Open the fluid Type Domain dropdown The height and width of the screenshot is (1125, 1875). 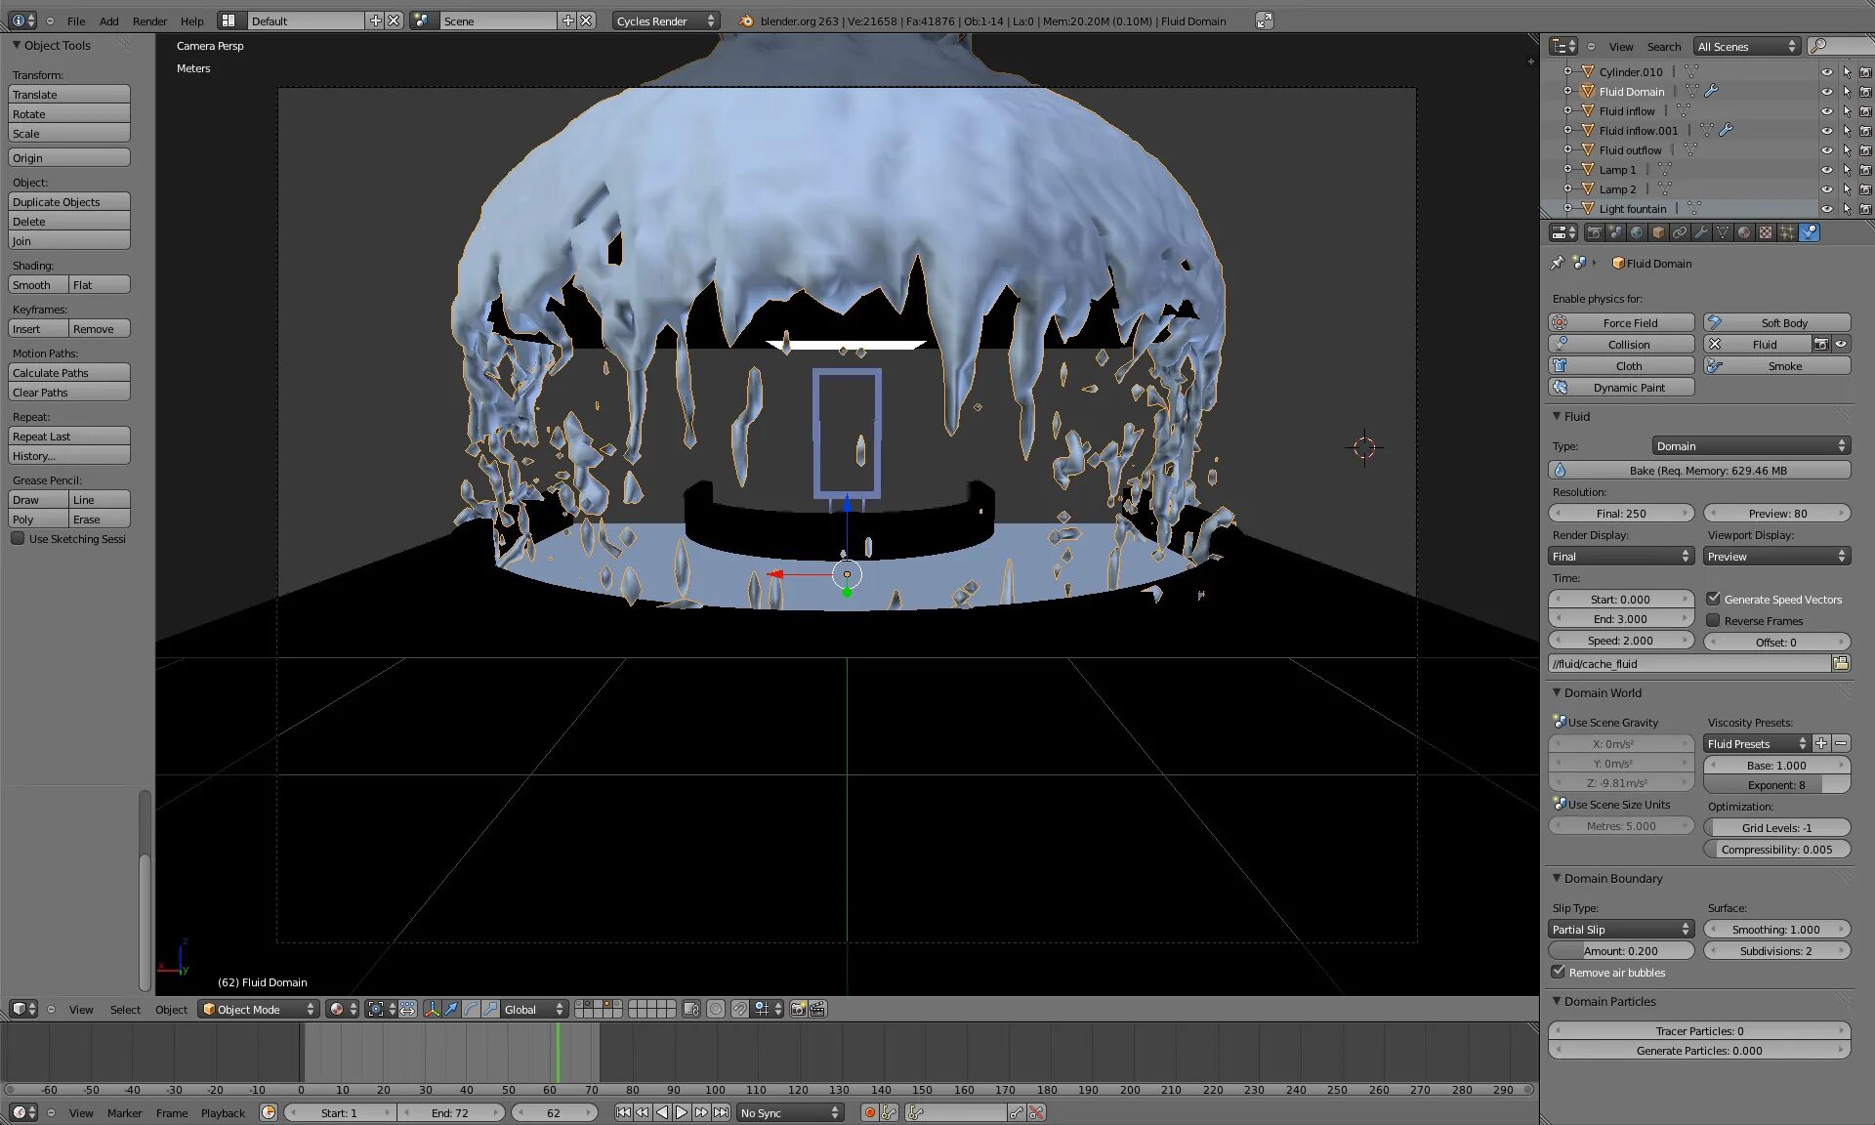[1750, 446]
